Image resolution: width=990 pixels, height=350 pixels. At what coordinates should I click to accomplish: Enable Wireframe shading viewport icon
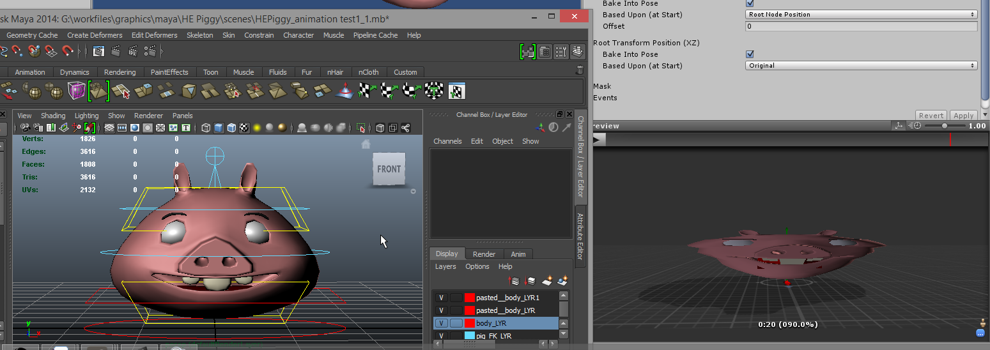(206, 128)
